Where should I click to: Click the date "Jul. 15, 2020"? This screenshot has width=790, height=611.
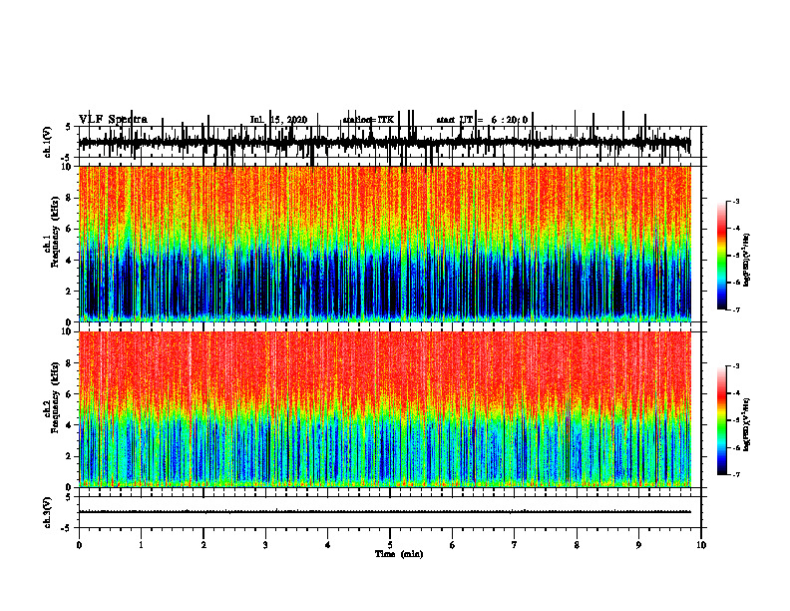pyautogui.click(x=278, y=120)
